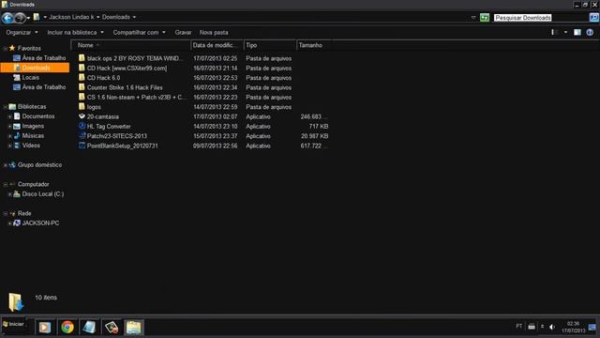This screenshot has height=338, width=600.
Task: Select Patchv23-SITECS-2013 application icon
Action: click(82, 135)
